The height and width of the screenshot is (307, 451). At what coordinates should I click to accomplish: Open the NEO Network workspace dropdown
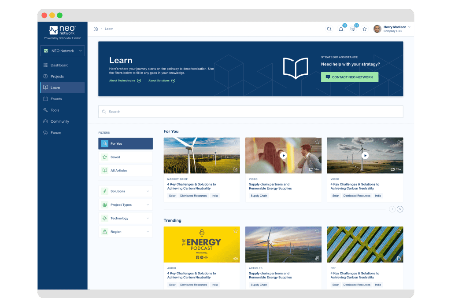pos(62,51)
